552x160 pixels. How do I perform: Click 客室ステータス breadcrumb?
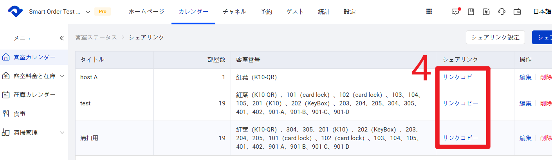(96, 37)
